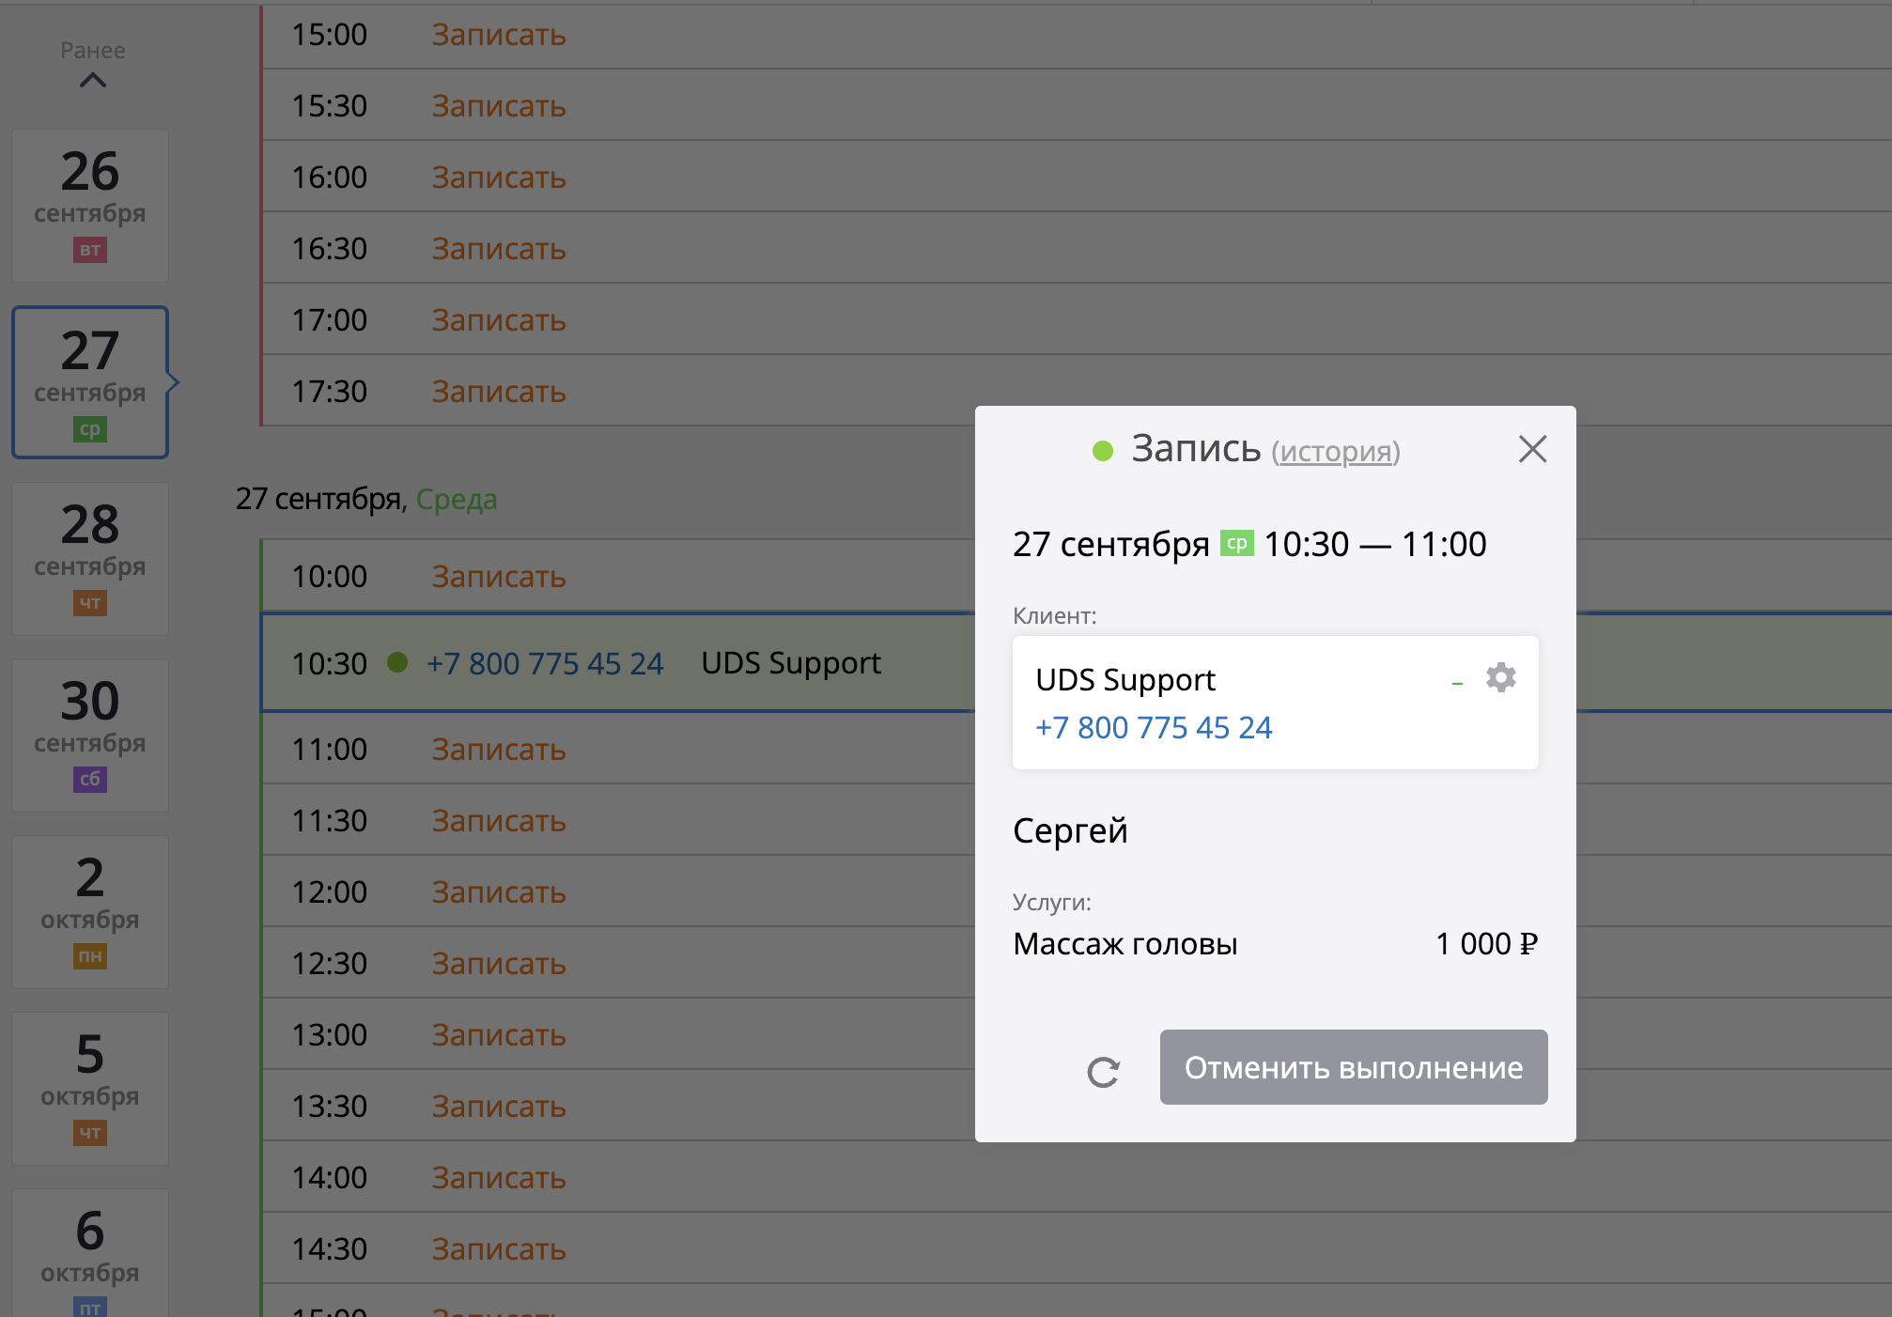Click the refresh icon in popup
The width and height of the screenshot is (1892, 1317).
click(x=1103, y=1072)
